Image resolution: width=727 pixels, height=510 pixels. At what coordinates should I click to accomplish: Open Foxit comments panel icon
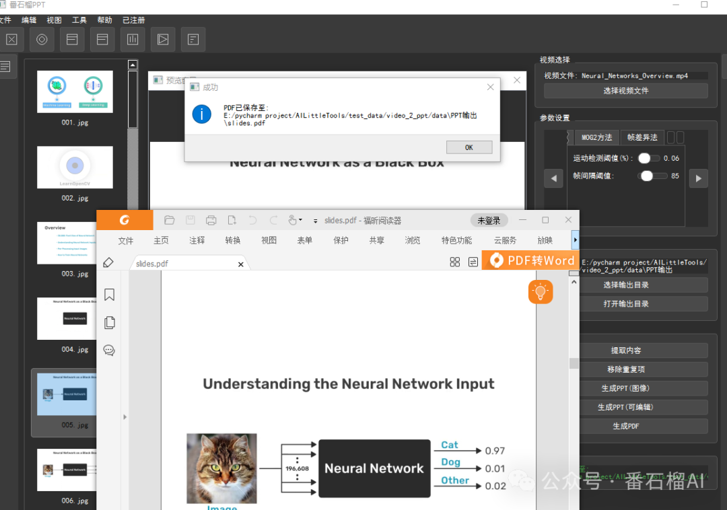110,350
